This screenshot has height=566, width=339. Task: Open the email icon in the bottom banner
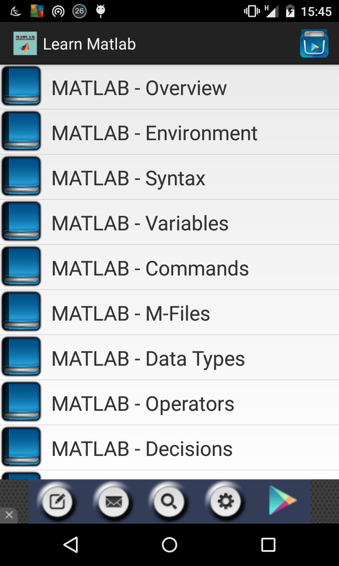(113, 501)
